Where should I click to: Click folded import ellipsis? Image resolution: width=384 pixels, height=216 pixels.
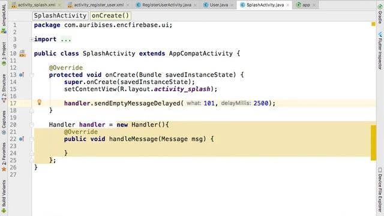pos(66,40)
